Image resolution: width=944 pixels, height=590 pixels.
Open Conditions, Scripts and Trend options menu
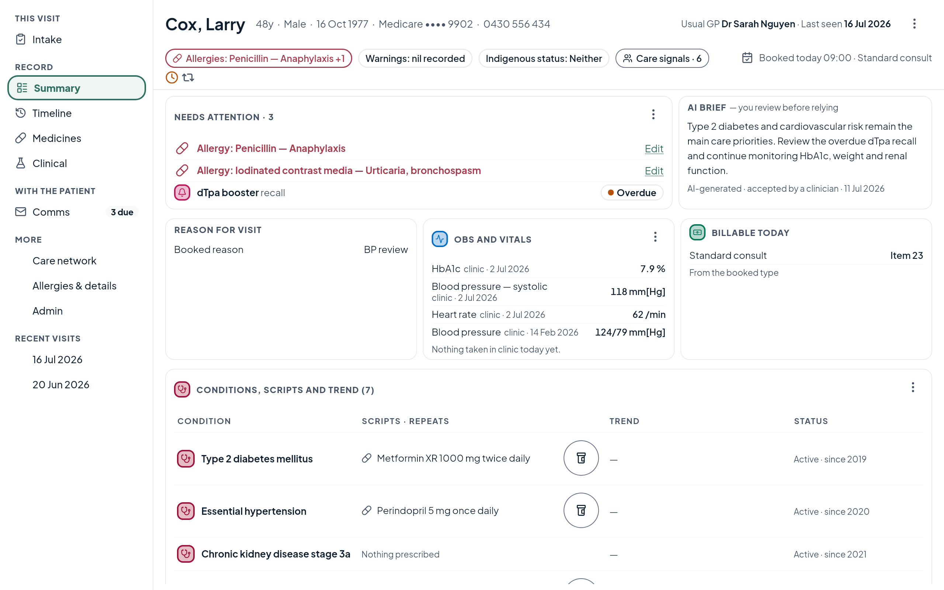pos(913,388)
